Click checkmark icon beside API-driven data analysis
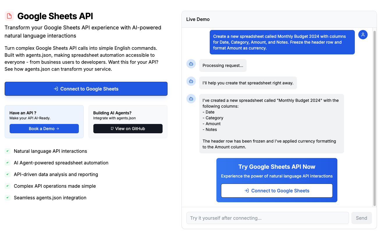 tap(8, 174)
